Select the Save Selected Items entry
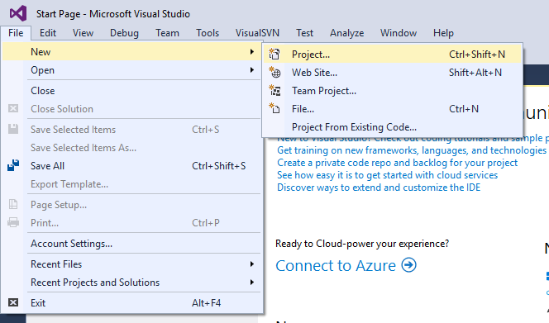549x323 pixels. [x=132, y=130]
